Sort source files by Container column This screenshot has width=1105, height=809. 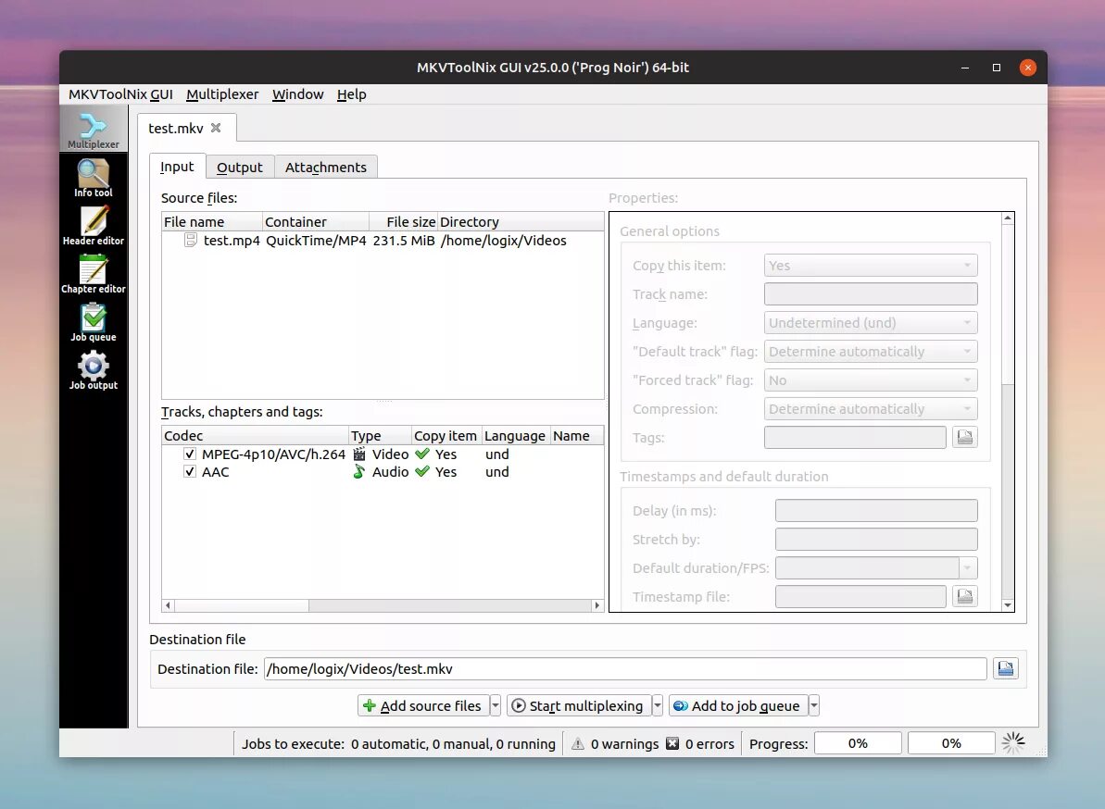pyautogui.click(x=316, y=222)
